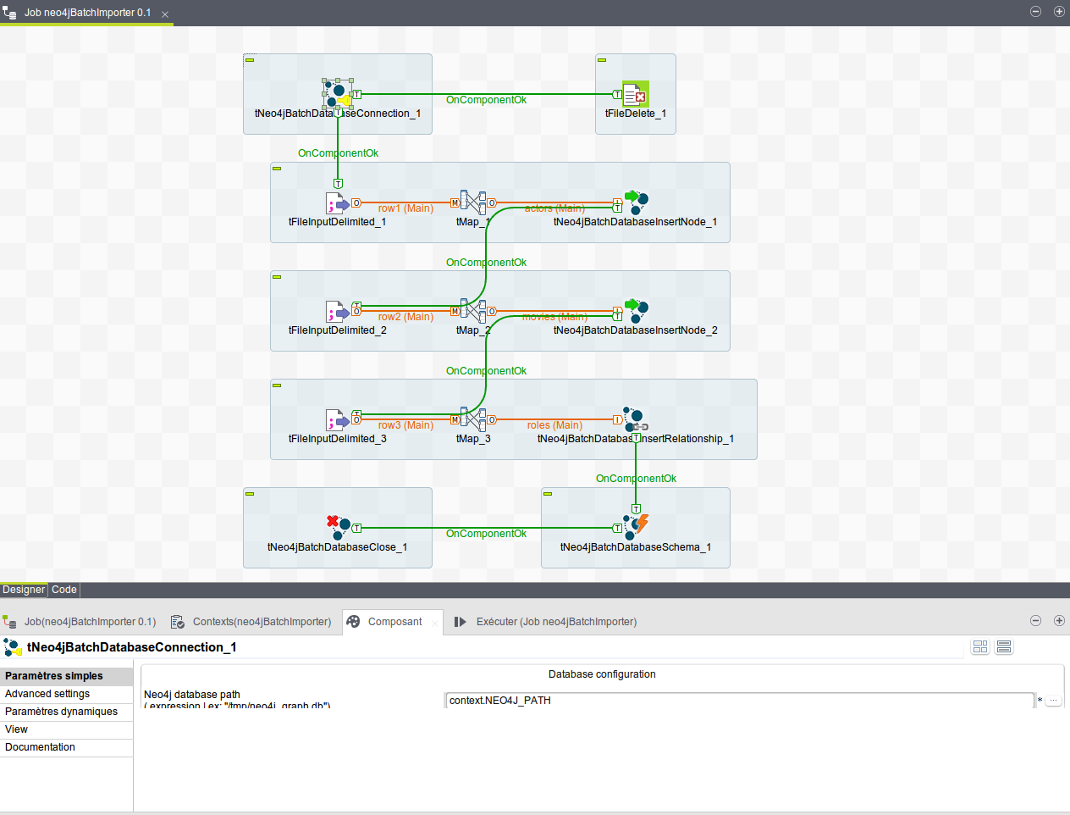Select the tFileDelete_1 component icon

tap(636, 94)
